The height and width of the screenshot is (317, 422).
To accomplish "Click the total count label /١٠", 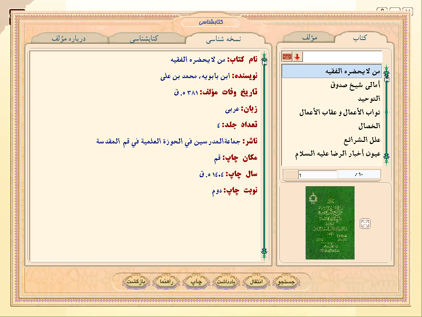I will pyautogui.click(x=359, y=175).
